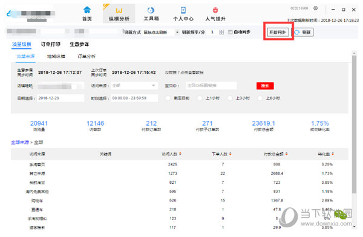
Task: Select the 截至目前 radio option
Action: click(x=168, y=98)
